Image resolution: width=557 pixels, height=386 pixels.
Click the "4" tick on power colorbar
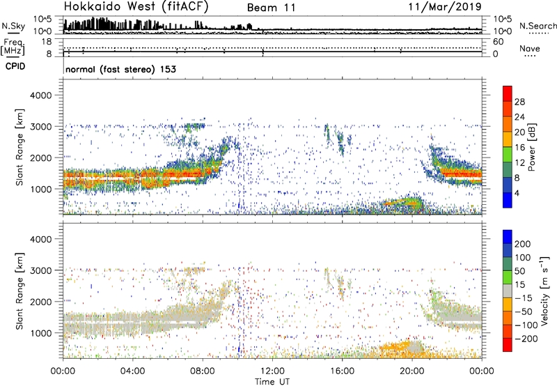coord(517,193)
